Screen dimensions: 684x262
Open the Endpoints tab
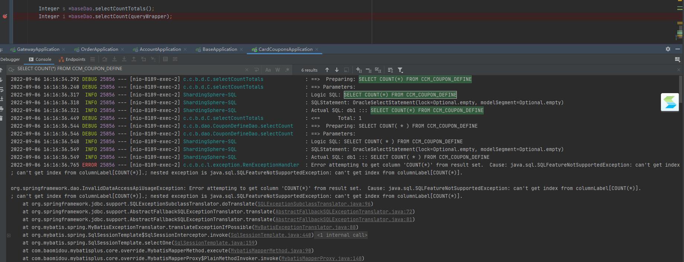72,59
